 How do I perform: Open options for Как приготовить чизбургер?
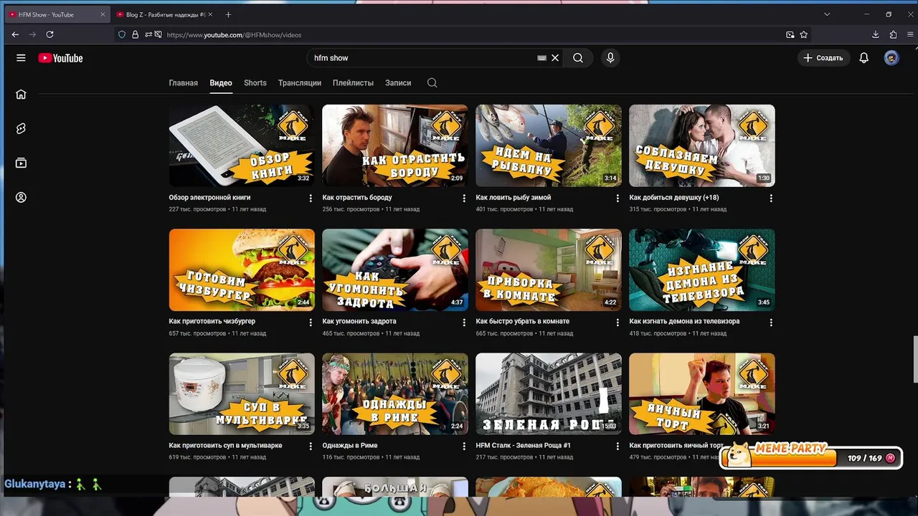311,322
